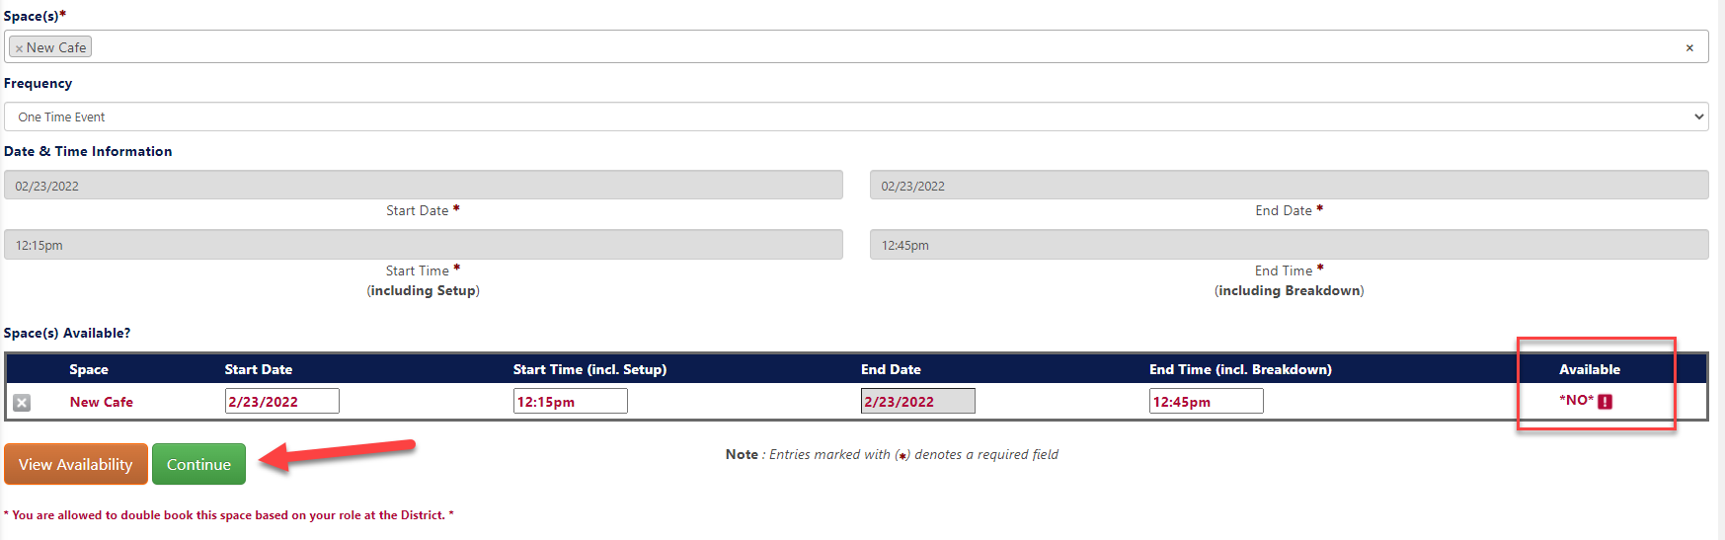
Task: Click the *NO* availability status text
Action: click(x=1576, y=401)
